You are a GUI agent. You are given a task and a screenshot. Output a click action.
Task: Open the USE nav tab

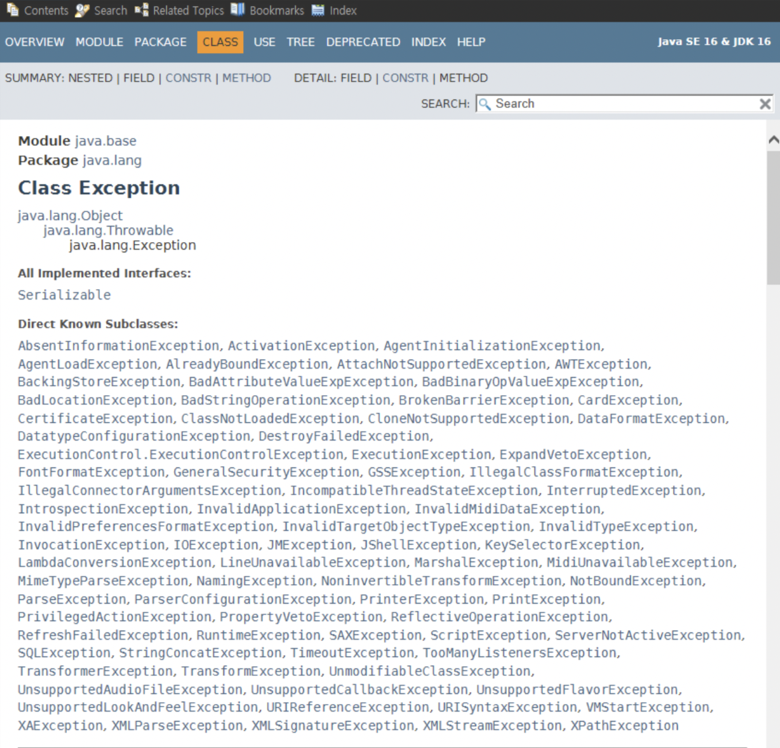click(x=264, y=42)
